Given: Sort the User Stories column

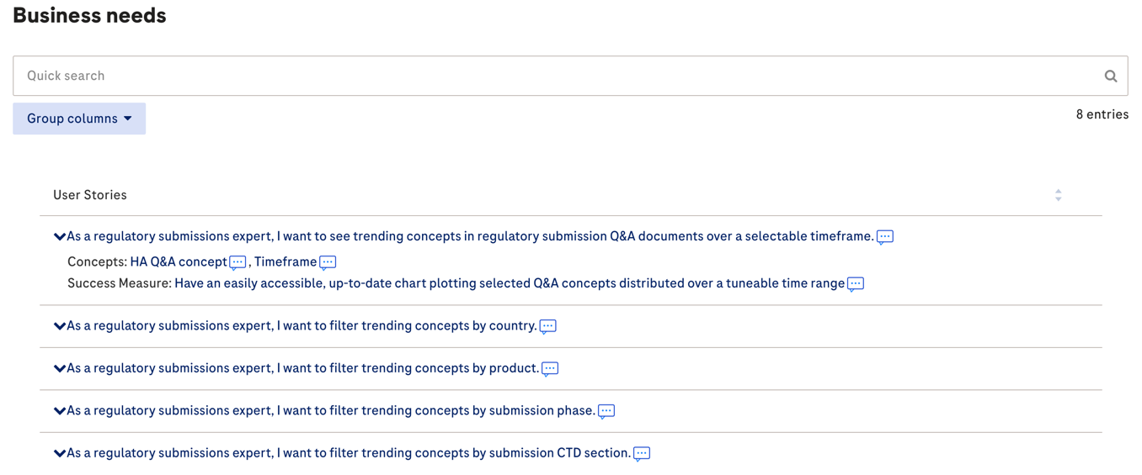Looking at the screenshot, I should 1058,195.
